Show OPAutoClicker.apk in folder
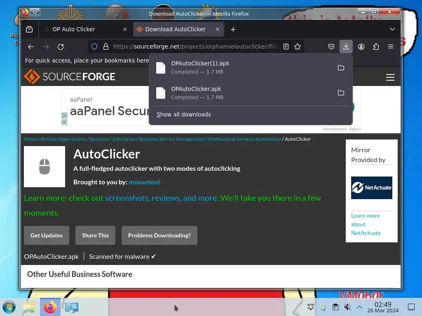 tap(341, 93)
